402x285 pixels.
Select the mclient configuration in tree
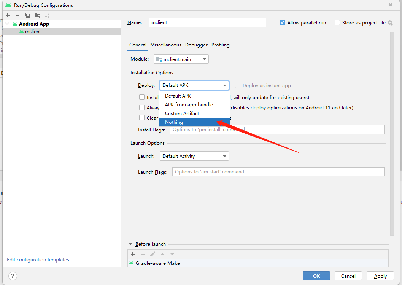62,32
